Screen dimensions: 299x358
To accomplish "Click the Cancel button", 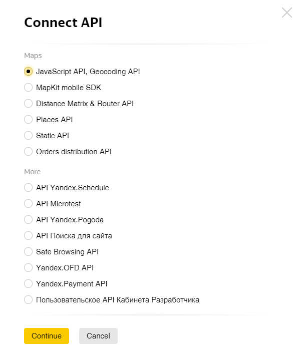I will click(x=98, y=336).
